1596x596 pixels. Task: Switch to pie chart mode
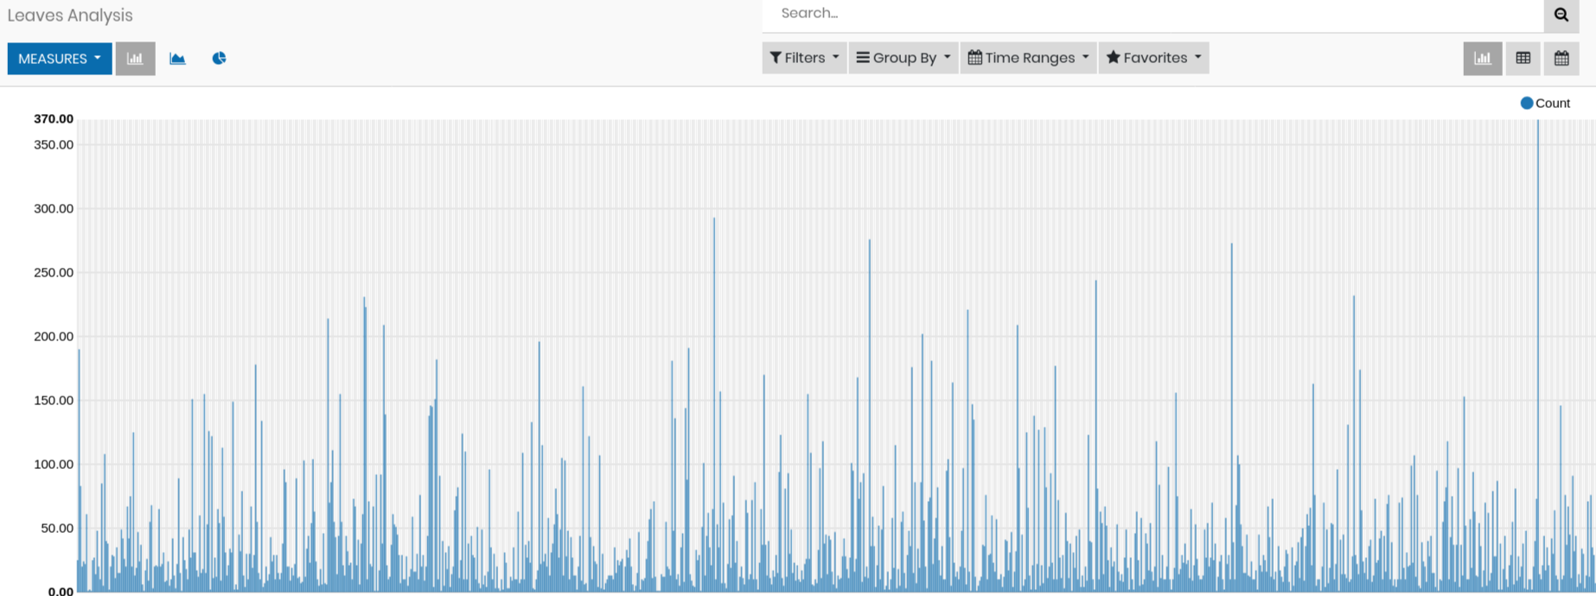pyautogui.click(x=219, y=59)
